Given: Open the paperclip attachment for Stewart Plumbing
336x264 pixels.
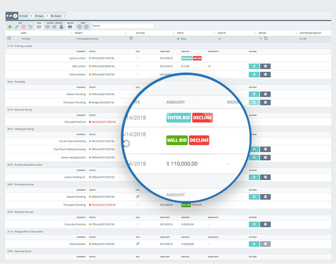Looking at the screenshot, I should 138,197.
